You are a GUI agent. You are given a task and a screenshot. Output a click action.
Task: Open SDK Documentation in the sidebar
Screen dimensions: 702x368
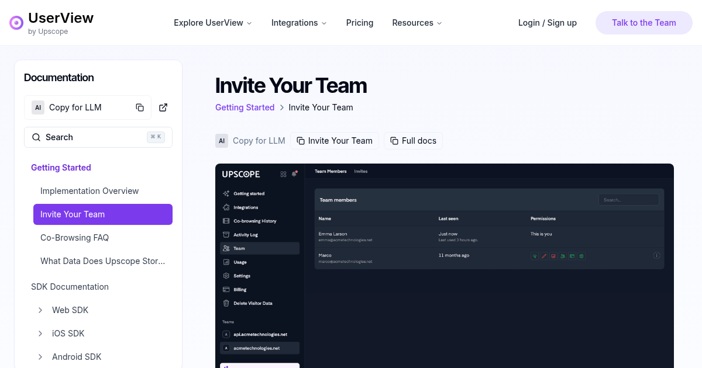click(70, 287)
